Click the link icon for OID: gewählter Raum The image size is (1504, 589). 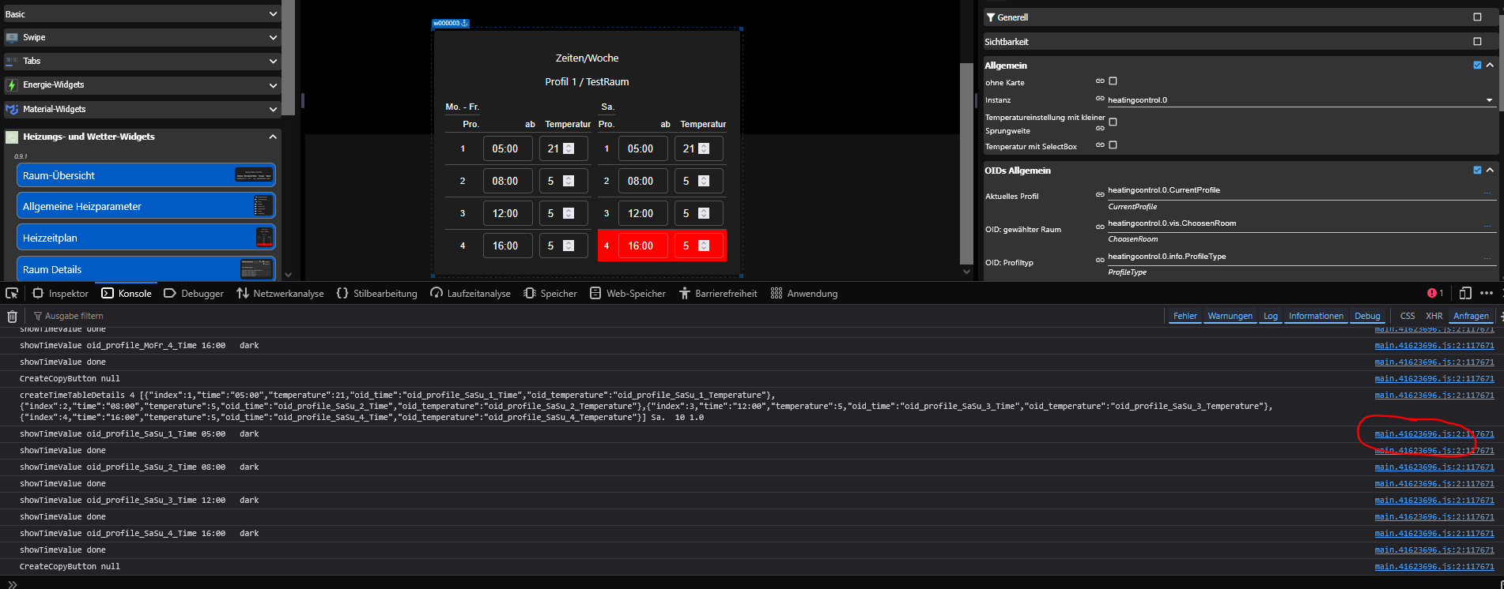(1100, 227)
